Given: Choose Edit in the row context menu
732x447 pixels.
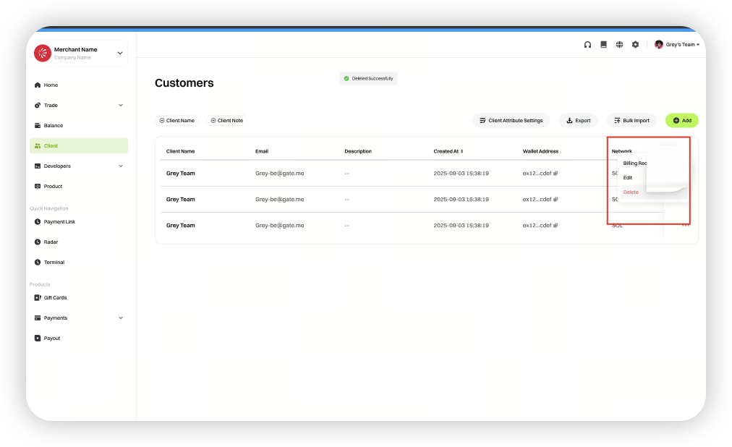Looking at the screenshot, I should tap(628, 178).
